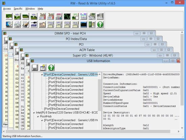This screenshot has height=140, width=186.
Task: Open the CPU MSR registers icon
Action: (92, 16)
